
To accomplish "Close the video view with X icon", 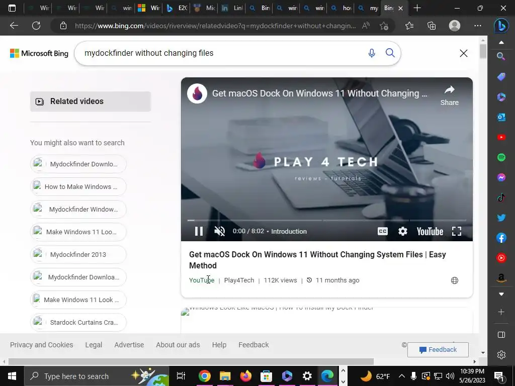I will pyautogui.click(x=463, y=53).
